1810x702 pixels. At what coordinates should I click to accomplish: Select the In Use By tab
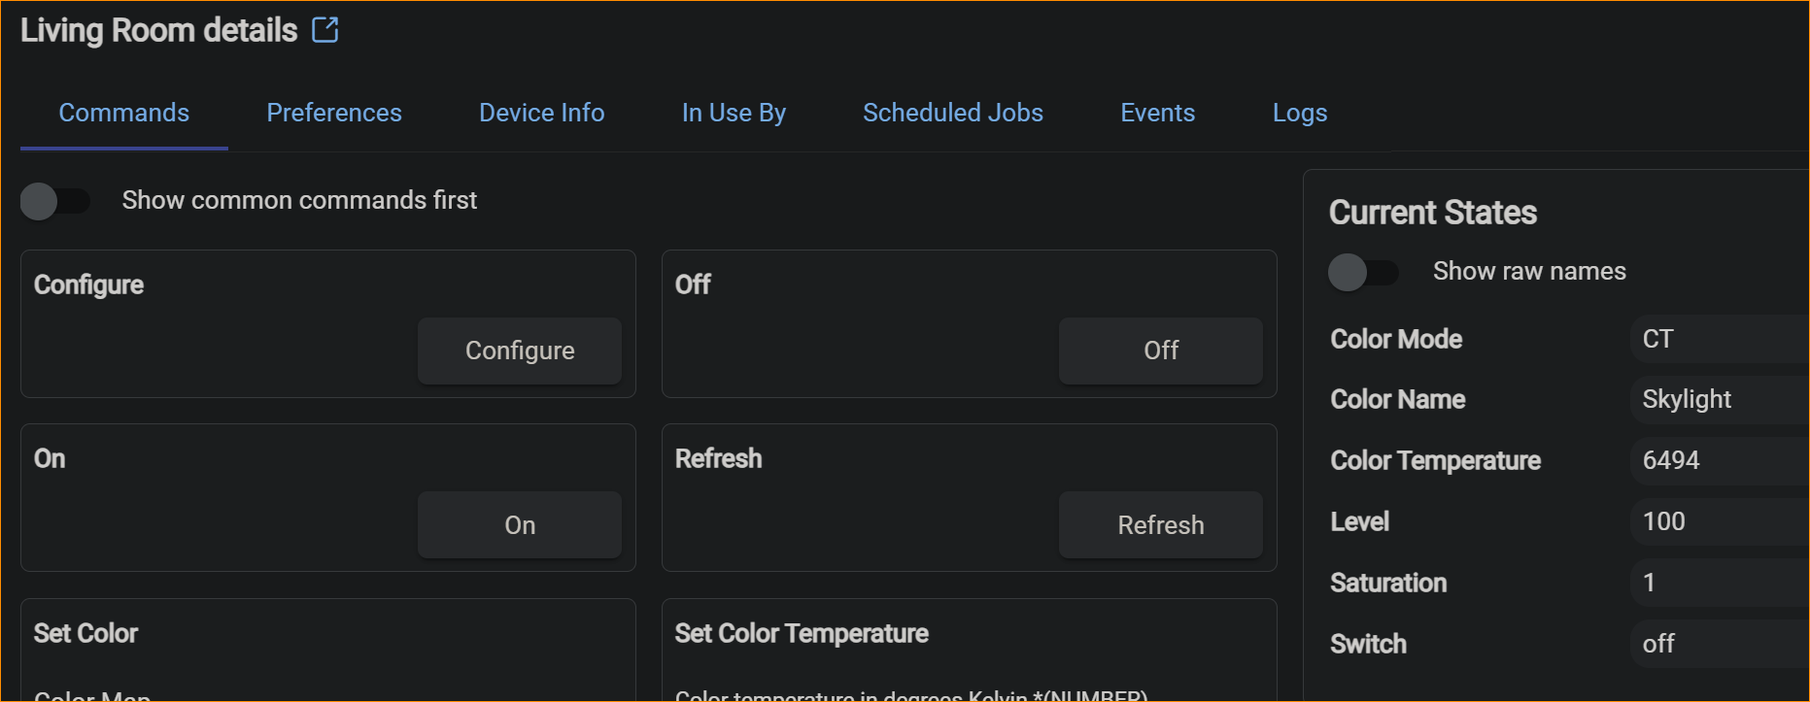(734, 114)
